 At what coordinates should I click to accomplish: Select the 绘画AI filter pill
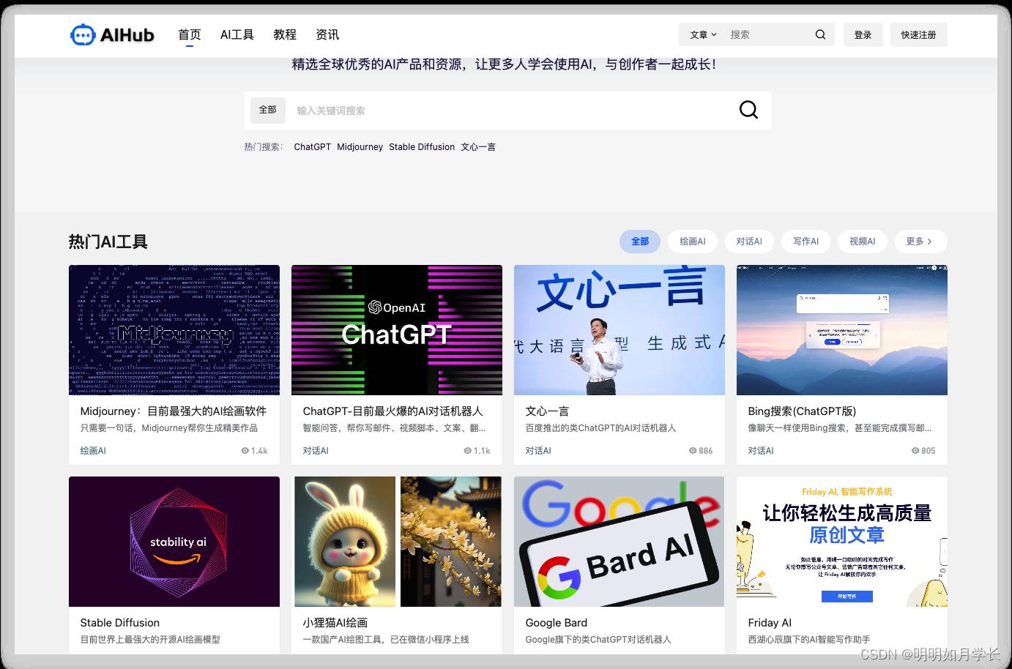point(693,242)
